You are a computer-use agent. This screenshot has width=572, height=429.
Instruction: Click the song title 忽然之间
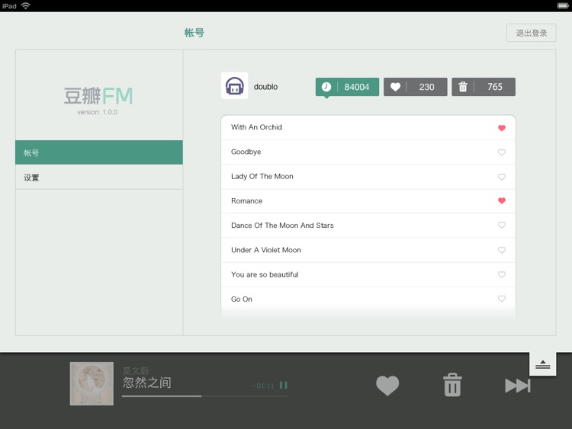tap(146, 383)
